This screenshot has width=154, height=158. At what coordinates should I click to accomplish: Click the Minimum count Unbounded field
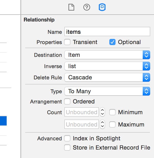click(x=82, y=112)
